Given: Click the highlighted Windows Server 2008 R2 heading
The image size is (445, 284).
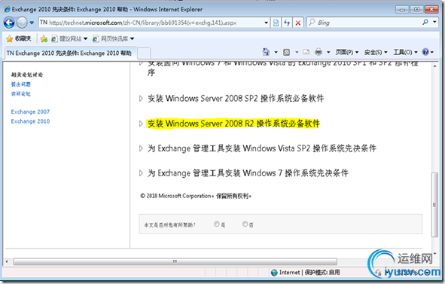Looking at the screenshot, I should (x=233, y=124).
